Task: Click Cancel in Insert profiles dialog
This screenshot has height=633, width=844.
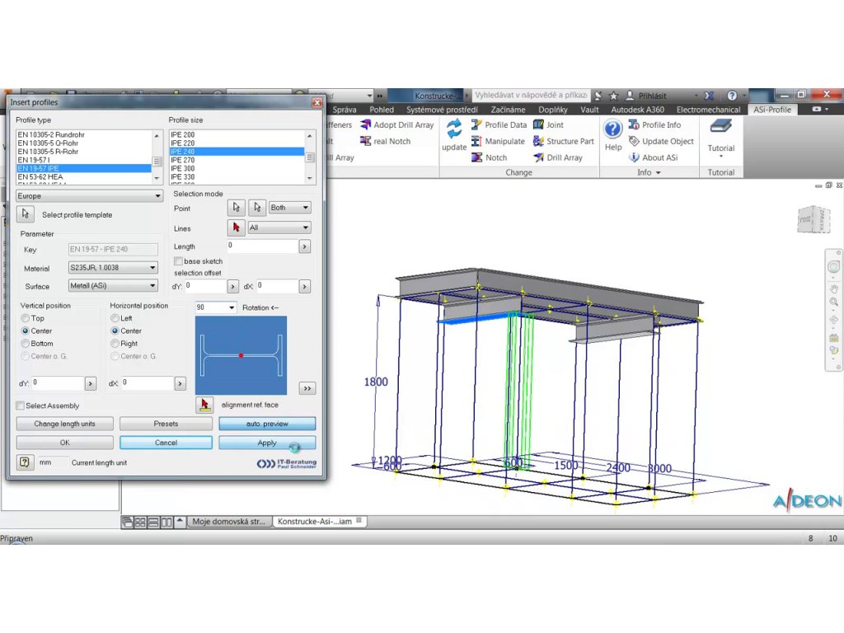Action: click(166, 443)
